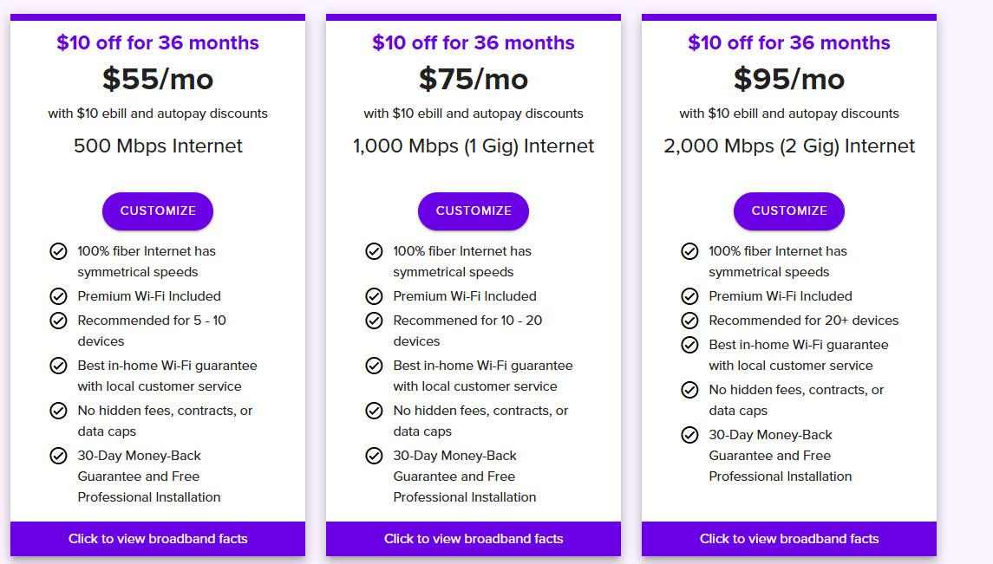Click the fiber Internet checkmark in $55 plan

point(58,251)
